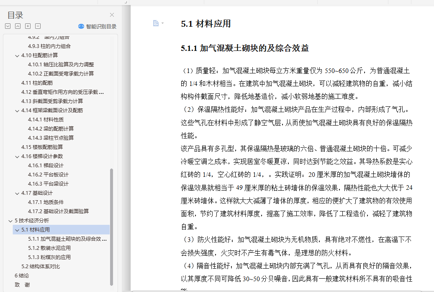Collapse the 4.16 楼梯设计参数 section
This screenshot has width=434, height=292.
pyautogui.click(x=17, y=157)
